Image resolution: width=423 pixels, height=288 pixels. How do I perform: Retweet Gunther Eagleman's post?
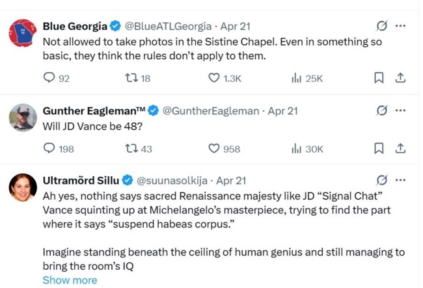130,149
